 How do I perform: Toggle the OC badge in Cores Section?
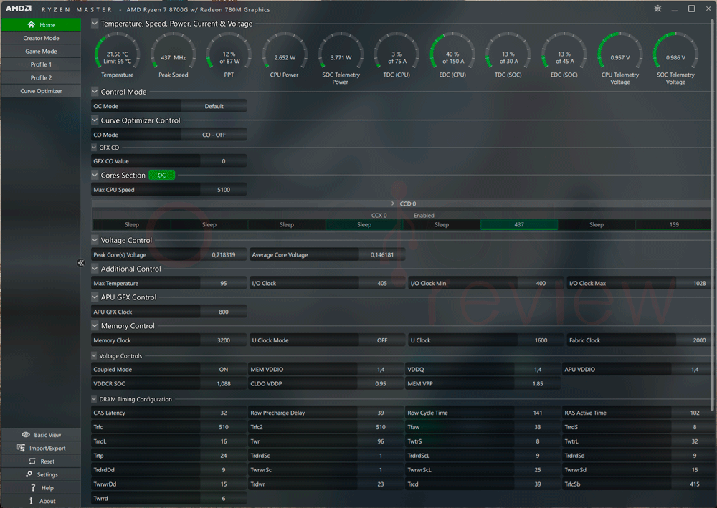click(162, 175)
